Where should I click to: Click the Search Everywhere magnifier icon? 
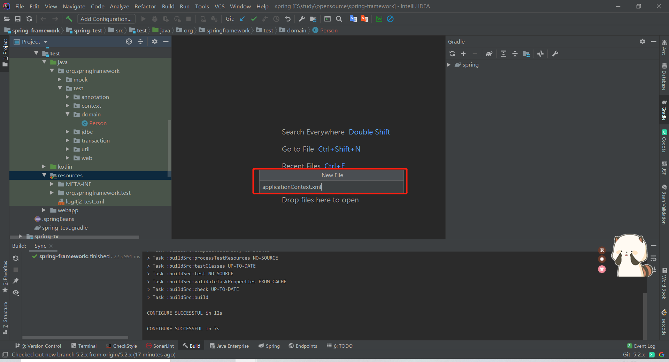339,19
